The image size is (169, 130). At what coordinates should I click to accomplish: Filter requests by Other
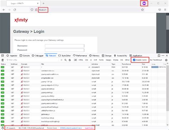(x=127, y=60)
